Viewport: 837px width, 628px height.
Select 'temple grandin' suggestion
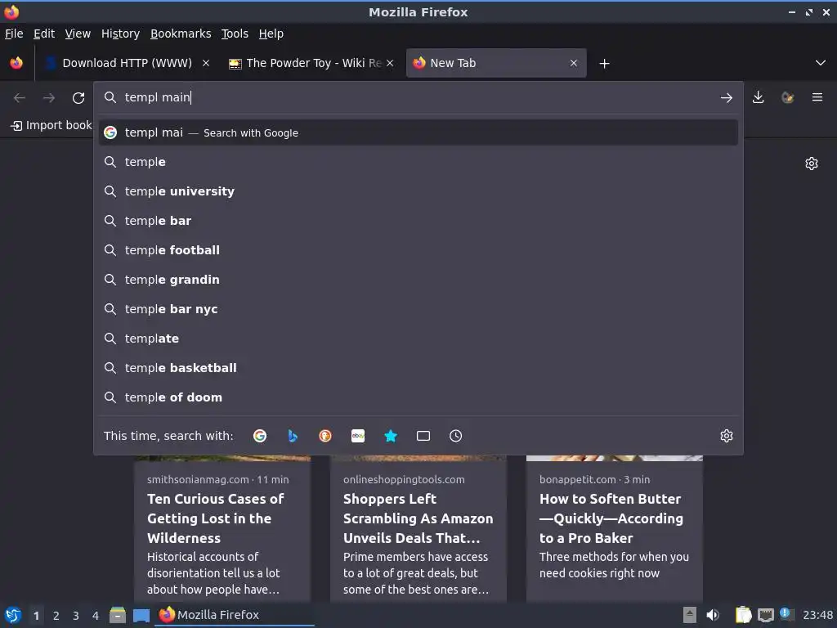pyautogui.click(x=418, y=280)
